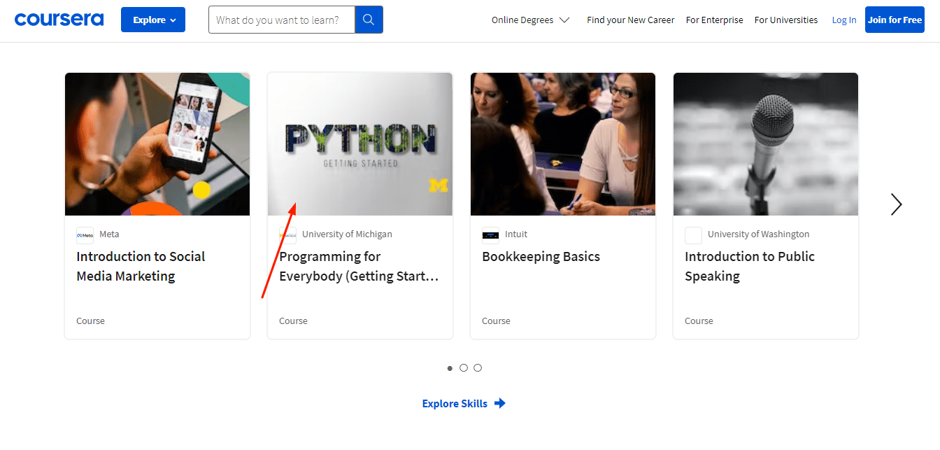The image size is (940, 450).
Task: Click the Meta logo on the marketing card
Action: [84, 234]
